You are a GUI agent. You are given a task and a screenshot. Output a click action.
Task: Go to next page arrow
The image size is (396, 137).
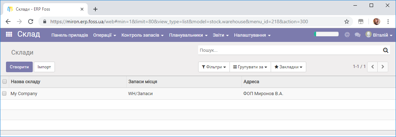coord(383,67)
